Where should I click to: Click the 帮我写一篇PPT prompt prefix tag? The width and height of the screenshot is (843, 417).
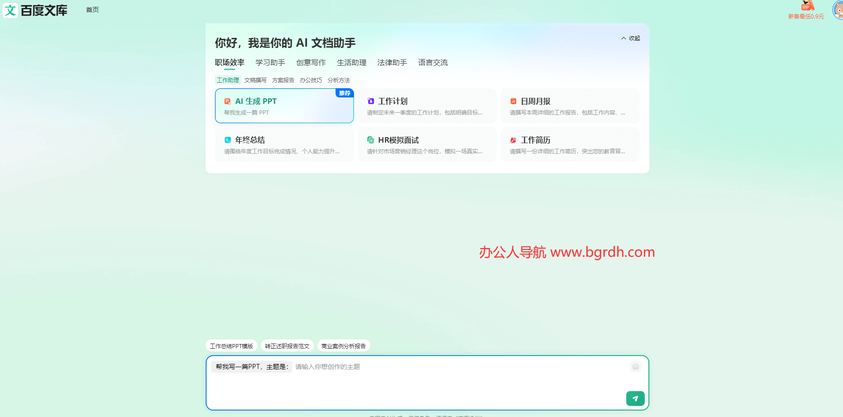(252, 367)
